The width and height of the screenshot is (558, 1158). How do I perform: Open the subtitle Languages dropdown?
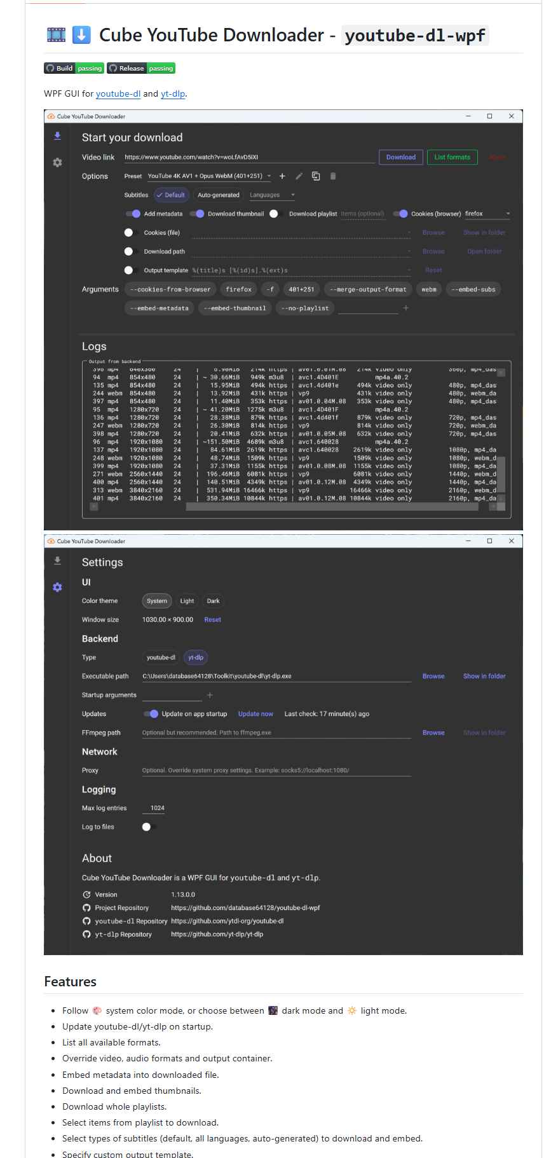(x=272, y=195)
